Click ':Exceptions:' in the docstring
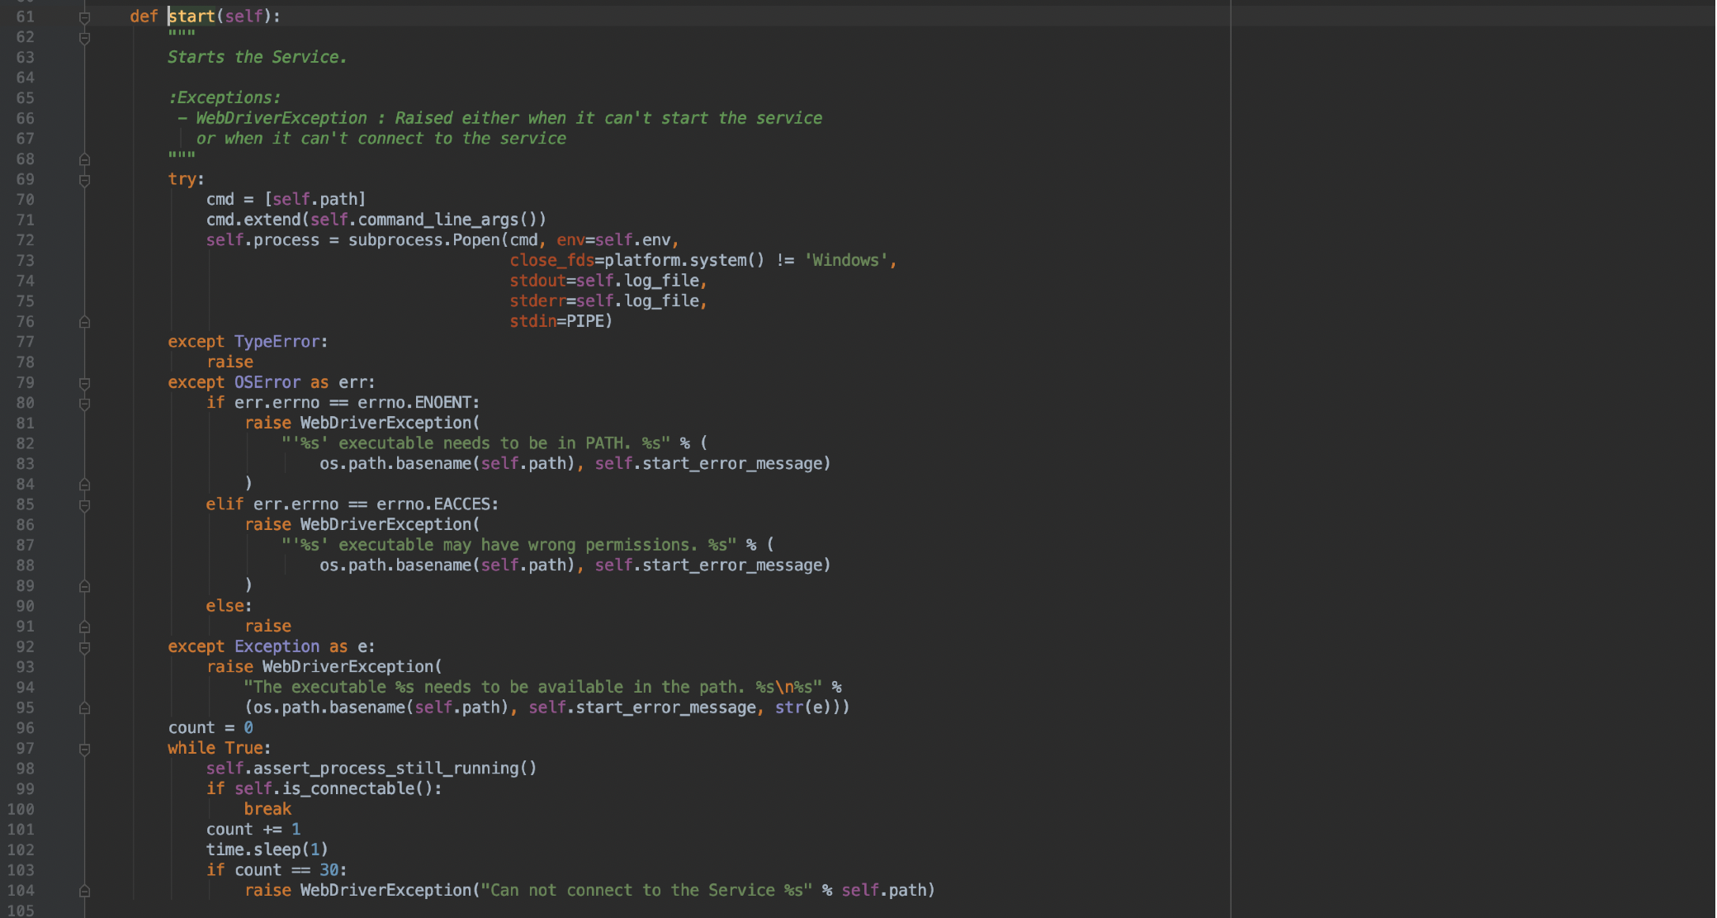 pos(225,97)
